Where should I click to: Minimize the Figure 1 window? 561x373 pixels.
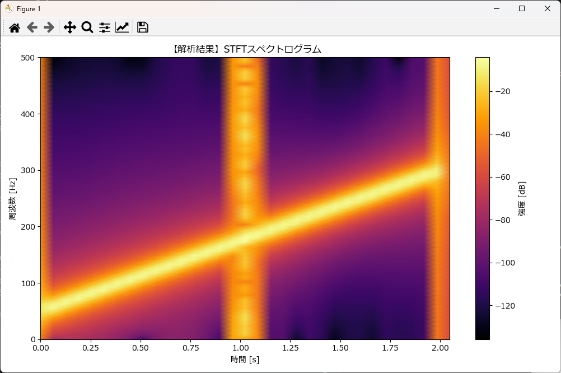click(495, 8)
